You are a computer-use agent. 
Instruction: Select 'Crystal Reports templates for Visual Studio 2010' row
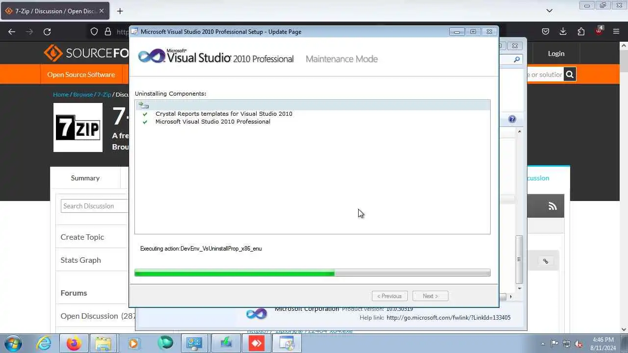[x=224, y=114]
